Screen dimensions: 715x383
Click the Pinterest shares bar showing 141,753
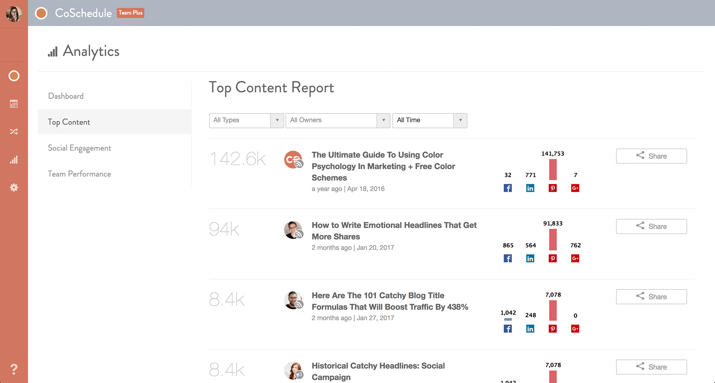coord(552,170)
